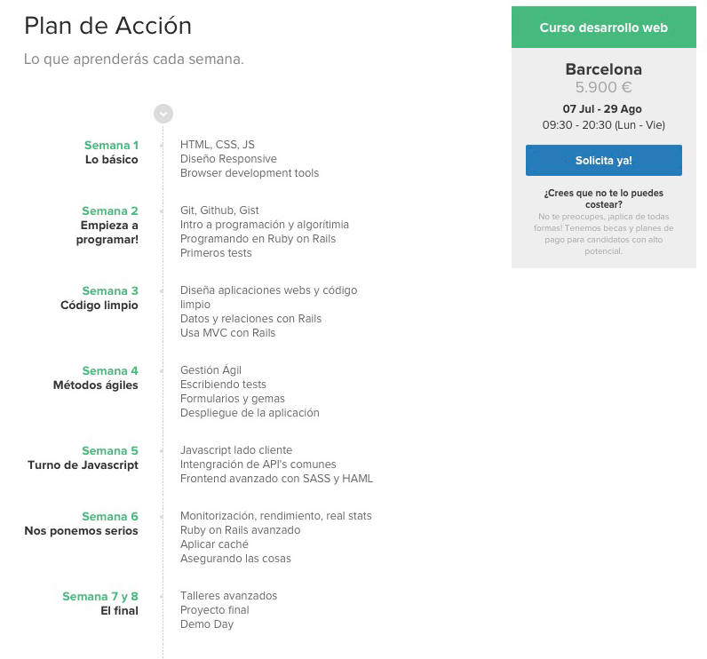Screen dimensions: 707x659
Task: Click the ¿Crees que no te lo puedes costear? text
Action: point(603,198)
